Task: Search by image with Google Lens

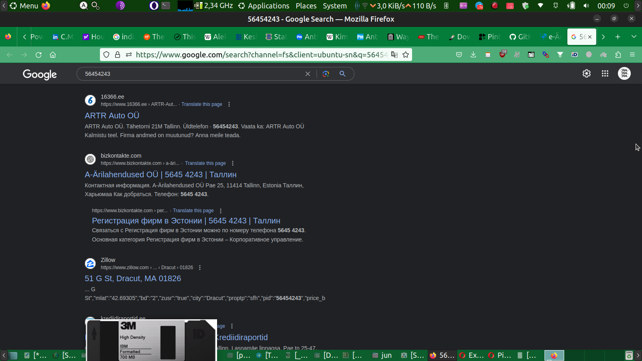Action: (x=326, y=74)
